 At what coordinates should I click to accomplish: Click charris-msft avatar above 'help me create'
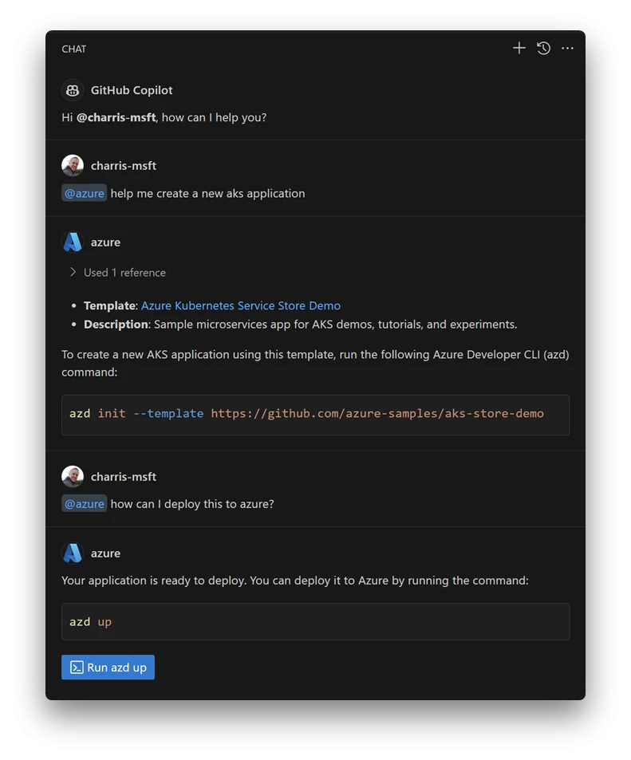click(x=73, y=166)
